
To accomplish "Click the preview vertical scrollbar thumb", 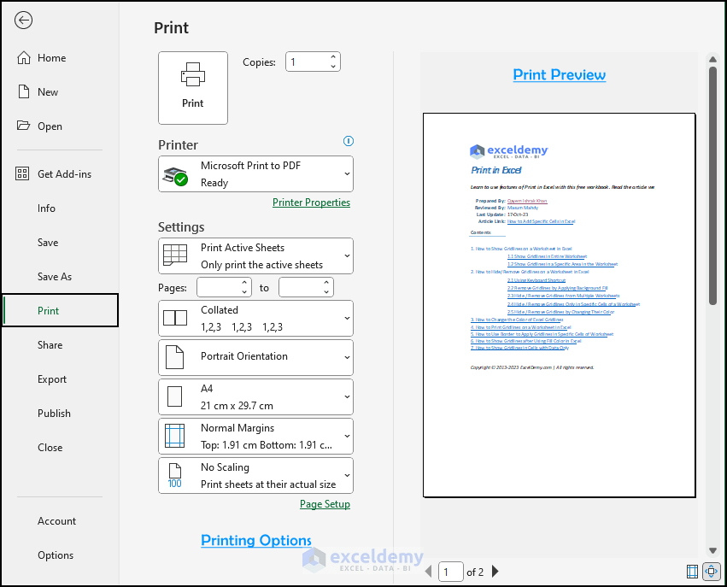I will [712, 186].
